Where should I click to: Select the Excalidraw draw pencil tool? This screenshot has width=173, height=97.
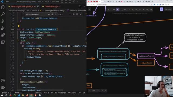(140, 10)
